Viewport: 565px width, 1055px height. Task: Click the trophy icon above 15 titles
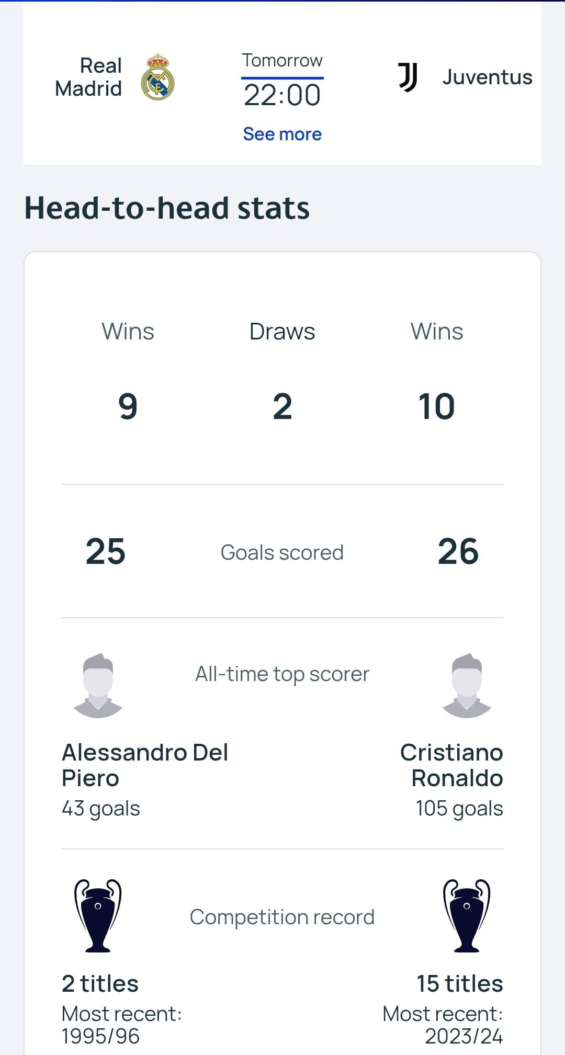coord(467,916)
